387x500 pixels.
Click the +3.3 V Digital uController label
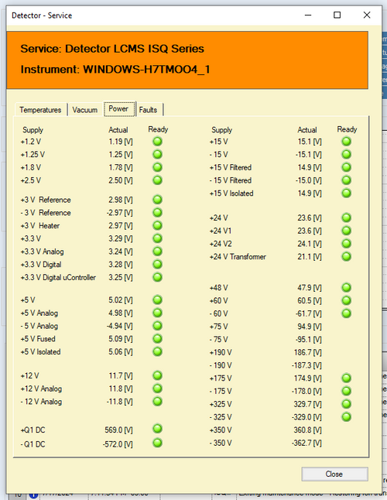pos(58,277)
